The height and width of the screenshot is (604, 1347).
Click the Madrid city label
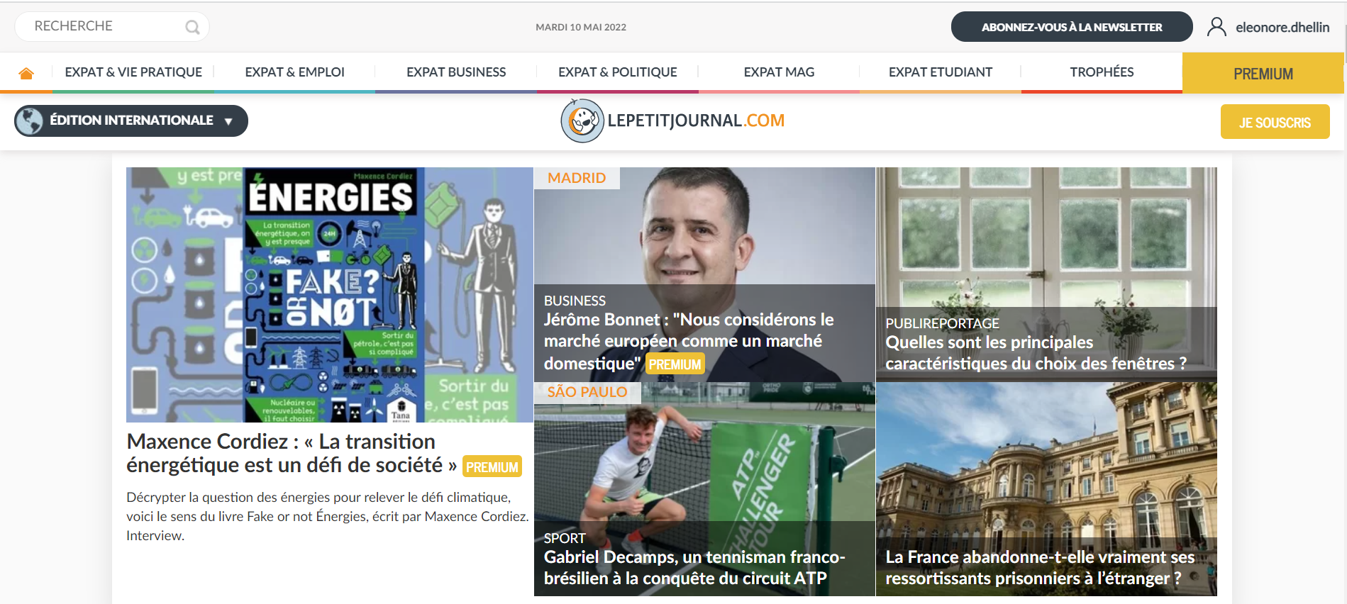[577, 178]
